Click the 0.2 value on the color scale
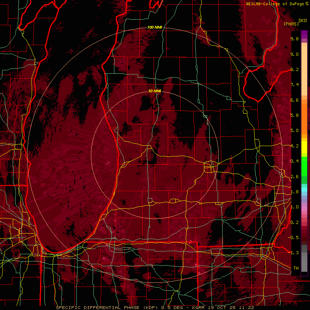 (x=294, y=223)
